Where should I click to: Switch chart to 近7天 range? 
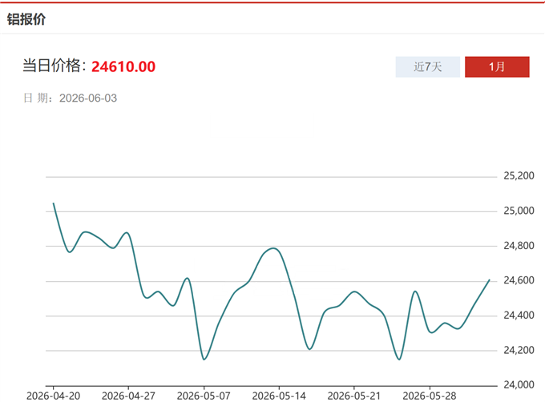[x=427, y=66]
